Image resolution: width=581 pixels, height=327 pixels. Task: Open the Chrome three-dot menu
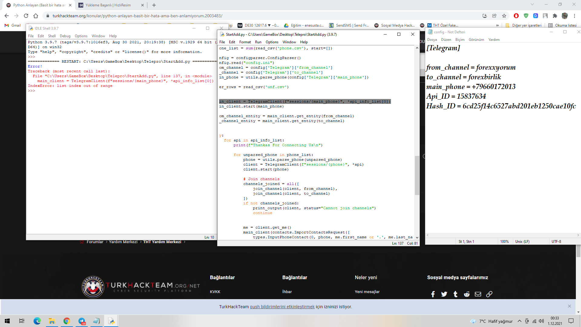tap(574, 16)
